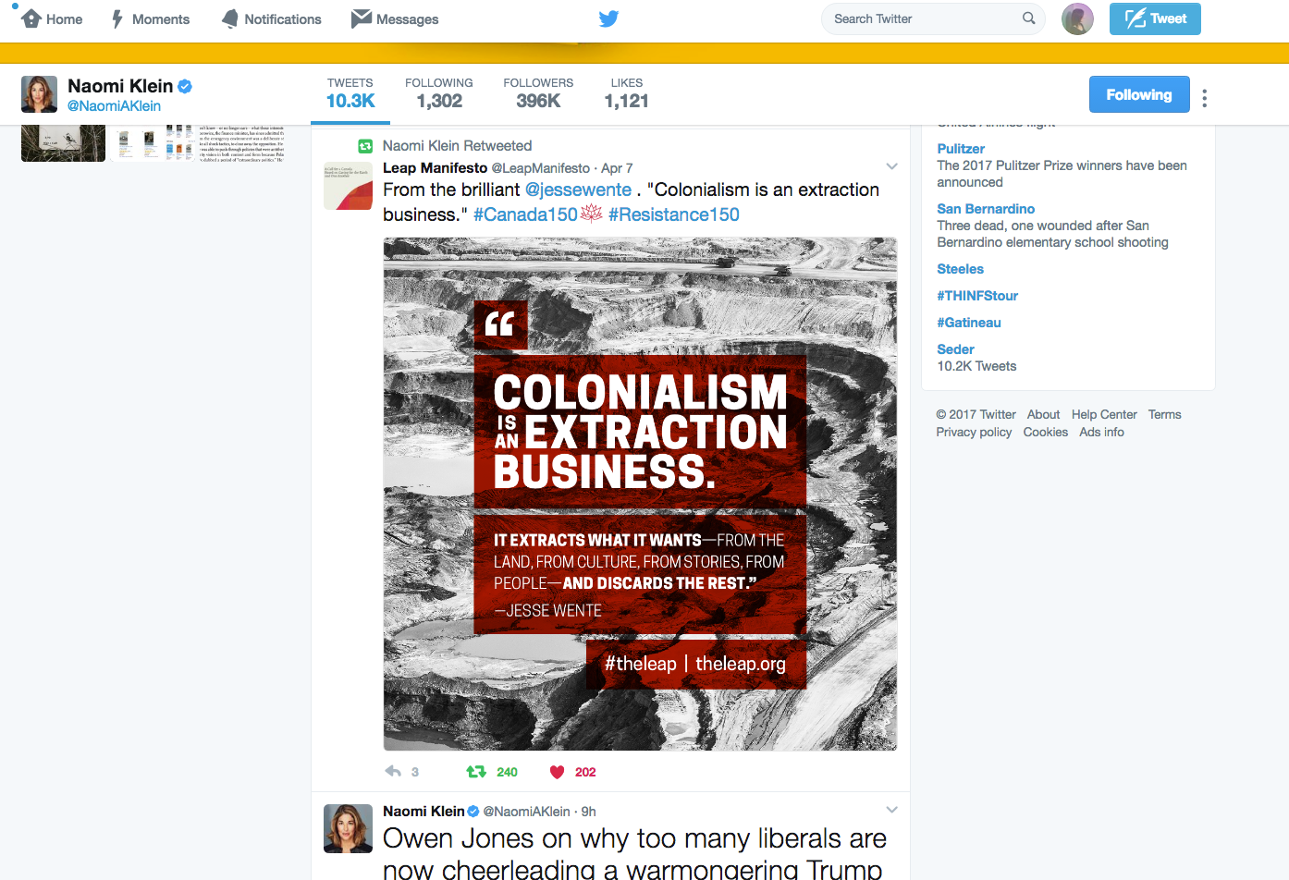Viewport: 1289px width, 880px height.
Task: Open Notifications bell icon
Action: tap(230, 18)
